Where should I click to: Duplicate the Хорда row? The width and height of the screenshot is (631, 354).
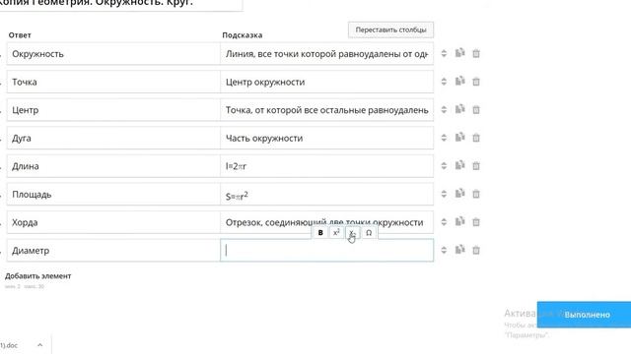[x=460, y=221]
